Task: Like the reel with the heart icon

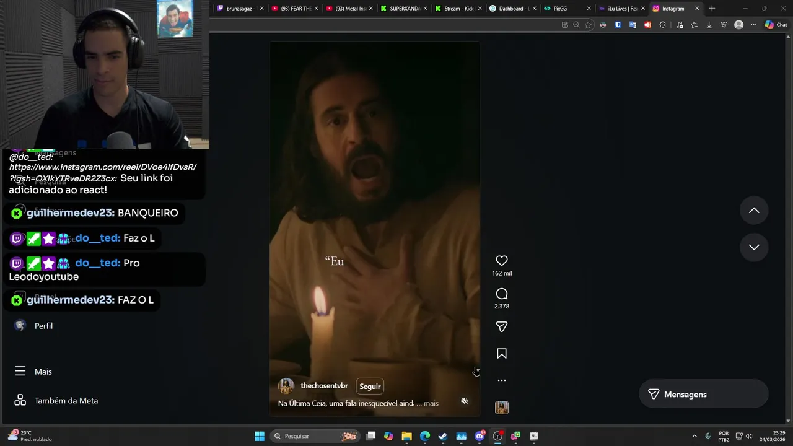Action: pos(502,261)
